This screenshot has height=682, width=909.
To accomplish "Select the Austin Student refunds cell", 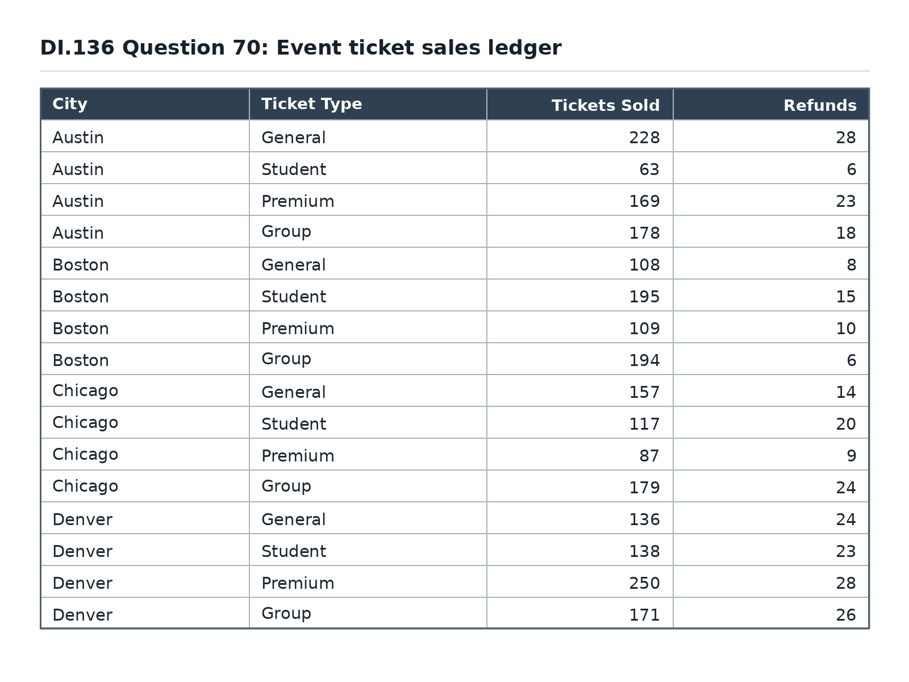I will tap(771, 168).
